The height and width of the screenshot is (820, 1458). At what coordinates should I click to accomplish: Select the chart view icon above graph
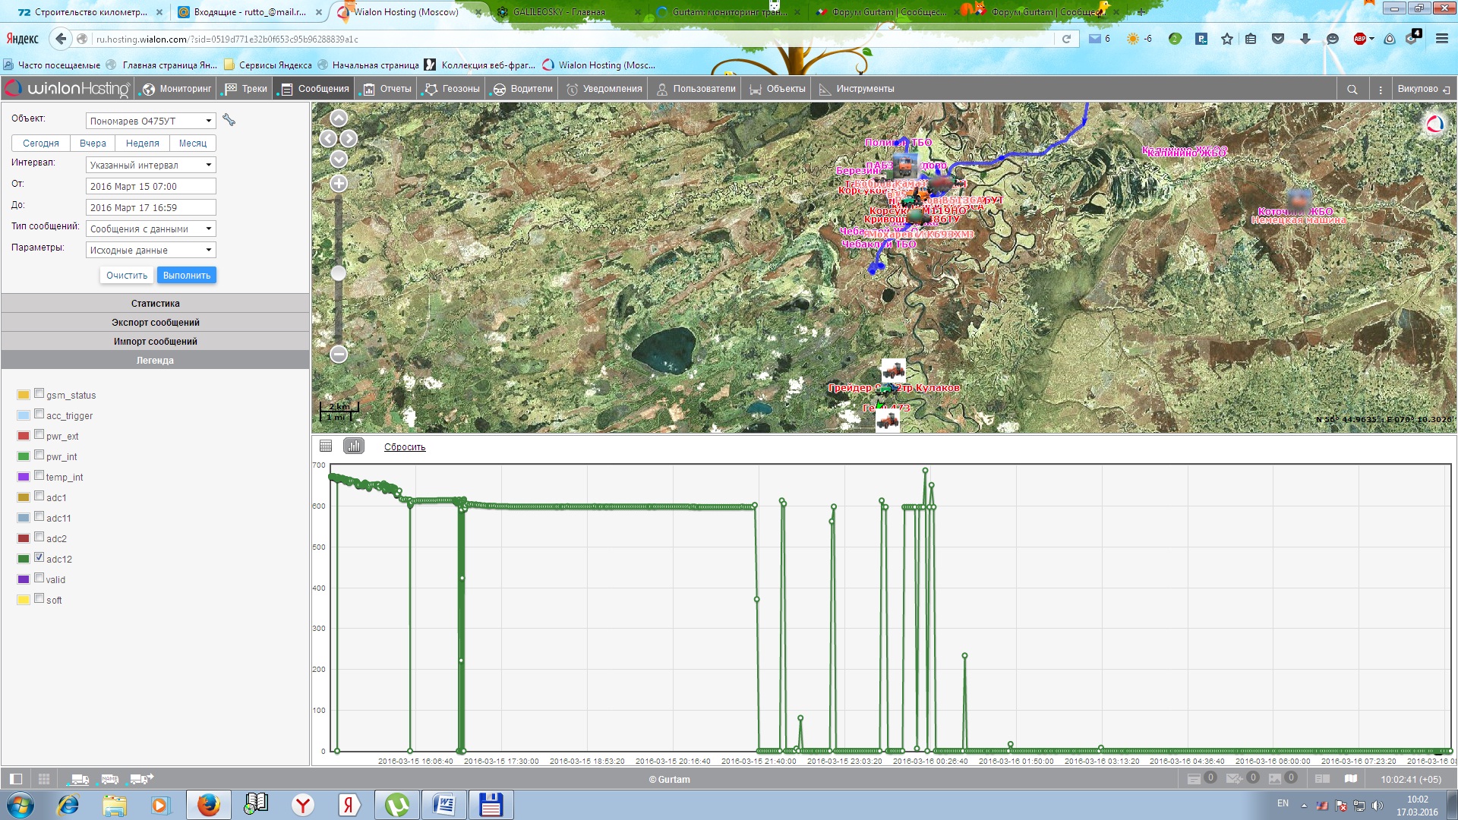[x=354, y=446]
